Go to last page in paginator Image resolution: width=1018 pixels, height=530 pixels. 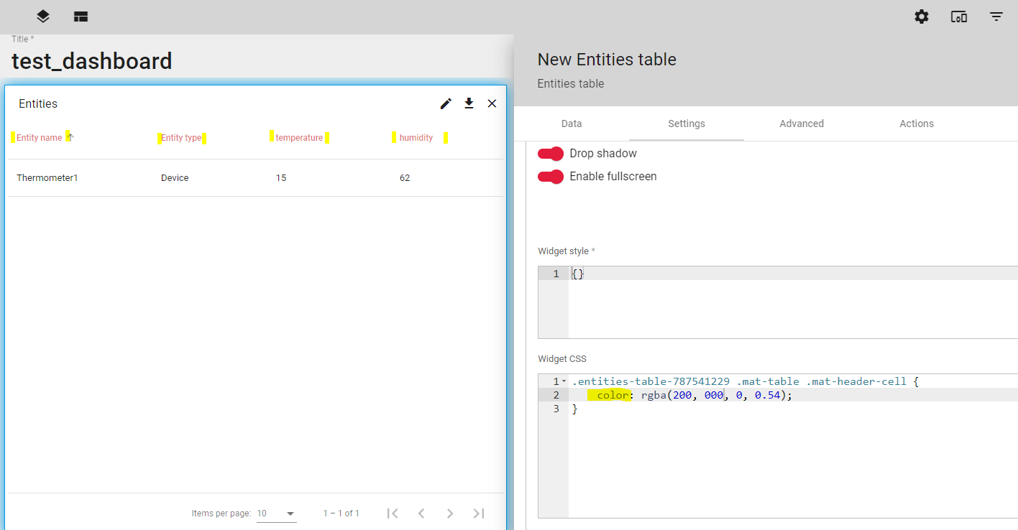click(479, 513)
